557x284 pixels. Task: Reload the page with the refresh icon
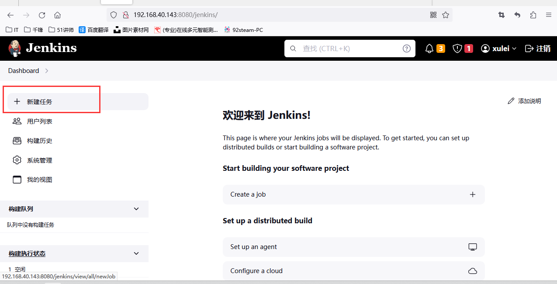[x=42, y=15]
